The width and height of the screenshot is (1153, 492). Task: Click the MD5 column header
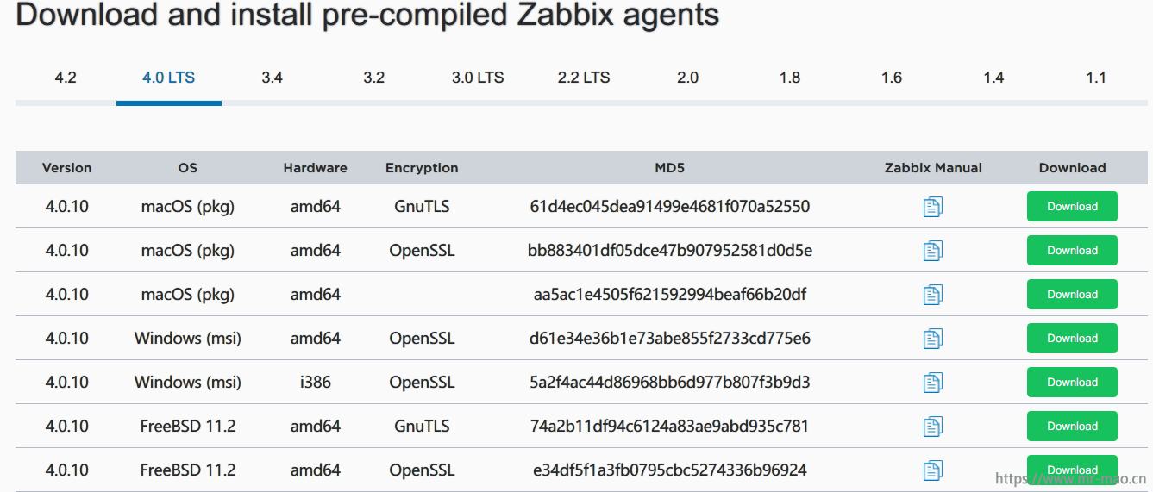[669, 168]
